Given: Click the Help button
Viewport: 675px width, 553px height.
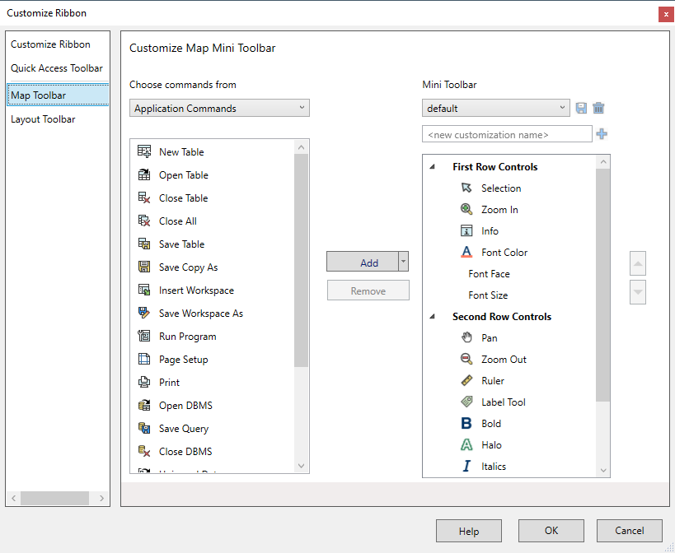Looking at the screenshot, I should pyautogui.click(x=468, y=531).
